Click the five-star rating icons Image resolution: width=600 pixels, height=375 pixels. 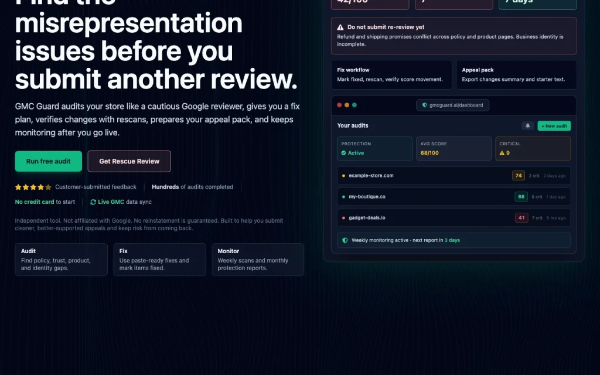tap(33, 187)
